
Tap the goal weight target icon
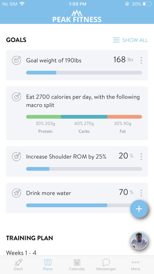(x=17, y=60)
